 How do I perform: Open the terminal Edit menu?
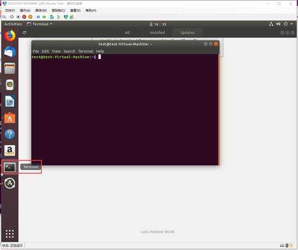tap(45, 51)
